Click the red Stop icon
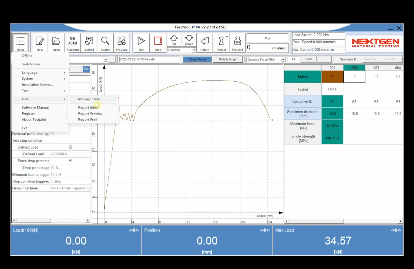 tap(158, 43)
